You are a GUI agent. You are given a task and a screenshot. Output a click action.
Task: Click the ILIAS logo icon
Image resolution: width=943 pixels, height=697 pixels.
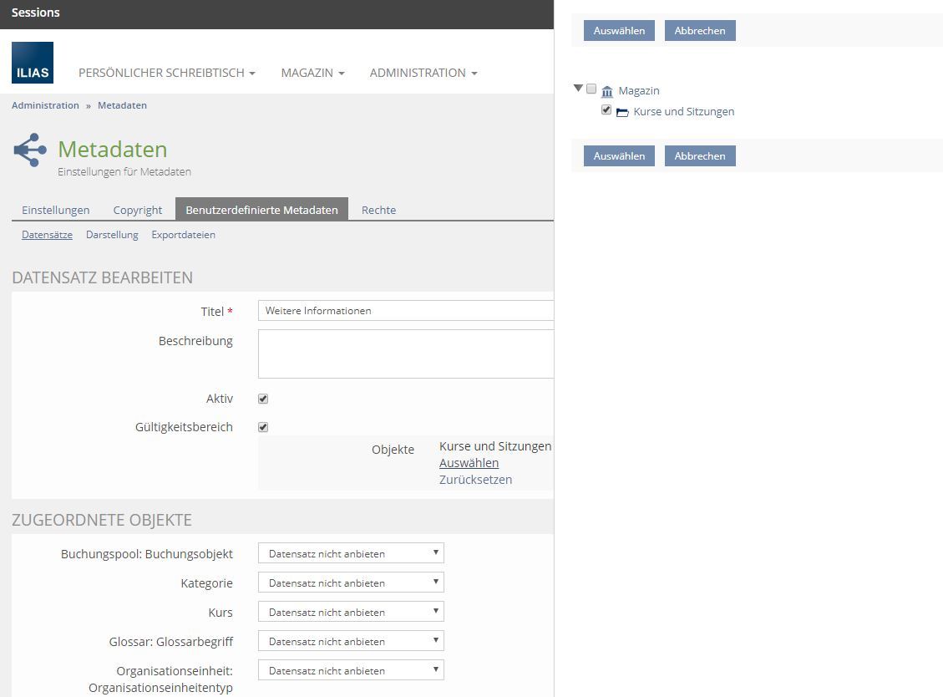(x=33, y=63)
